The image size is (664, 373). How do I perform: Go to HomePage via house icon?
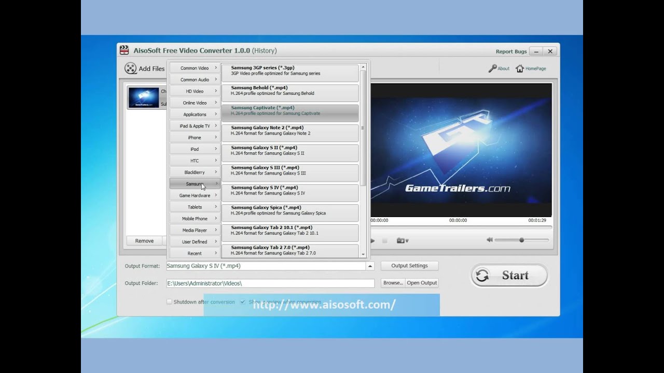click(519, 68)
